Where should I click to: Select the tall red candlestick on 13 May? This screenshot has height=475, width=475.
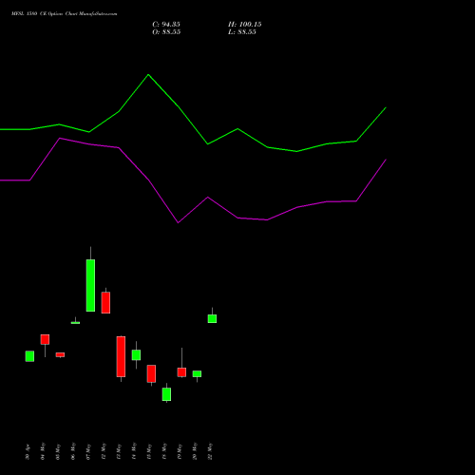pos(121,356)
